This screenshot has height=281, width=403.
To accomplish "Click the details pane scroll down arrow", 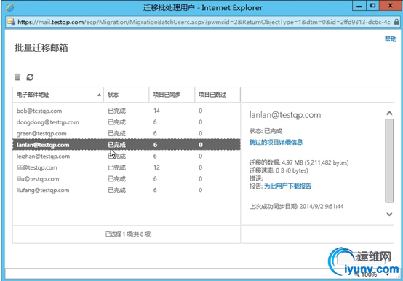I will (x=389, y=214).
